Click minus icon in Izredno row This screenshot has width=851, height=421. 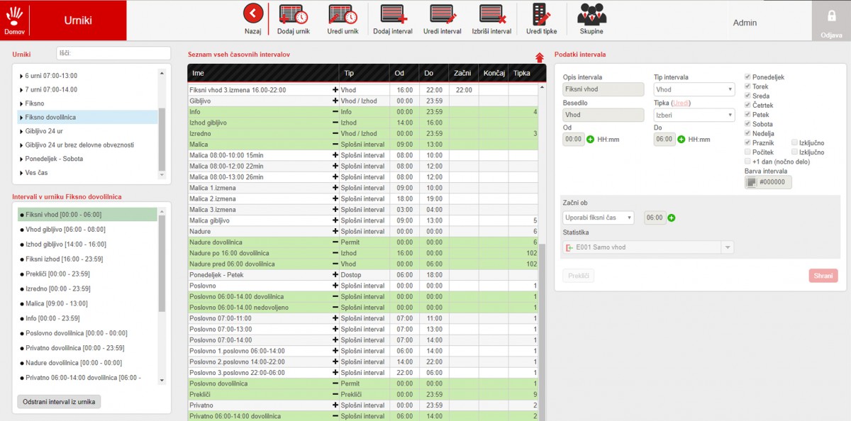tap(335, 133)
